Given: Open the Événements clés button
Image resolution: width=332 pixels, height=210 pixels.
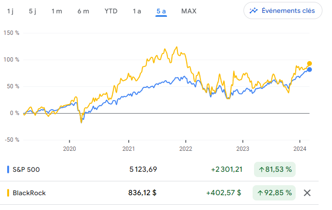Looking at the screenshot, I should (x=283, y=10).
